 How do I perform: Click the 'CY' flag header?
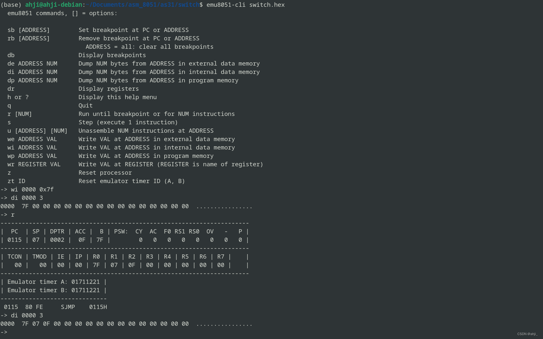pyautogui.click(x=139, y=231)
